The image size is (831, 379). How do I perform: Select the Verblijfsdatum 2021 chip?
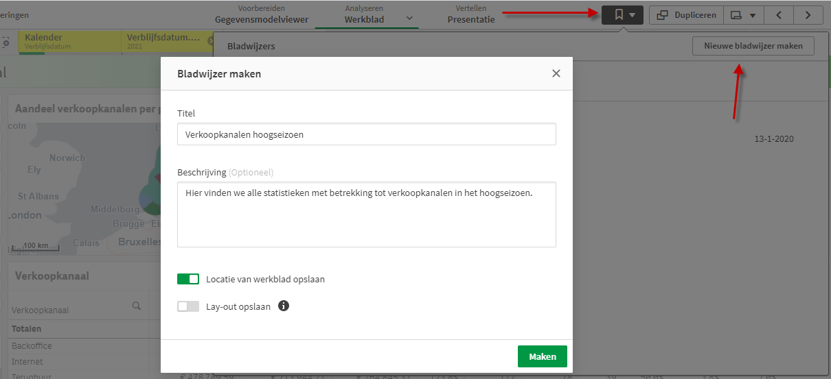[x=165, y=41]
